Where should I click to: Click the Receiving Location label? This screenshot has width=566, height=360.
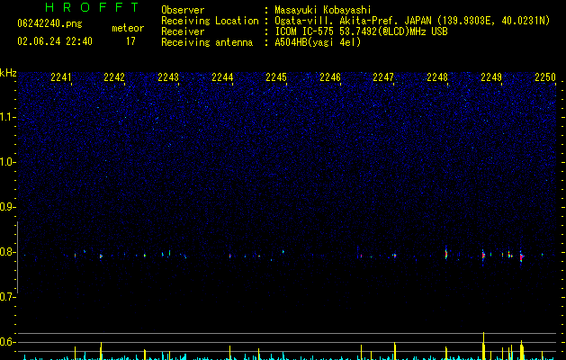coord(210,21)
